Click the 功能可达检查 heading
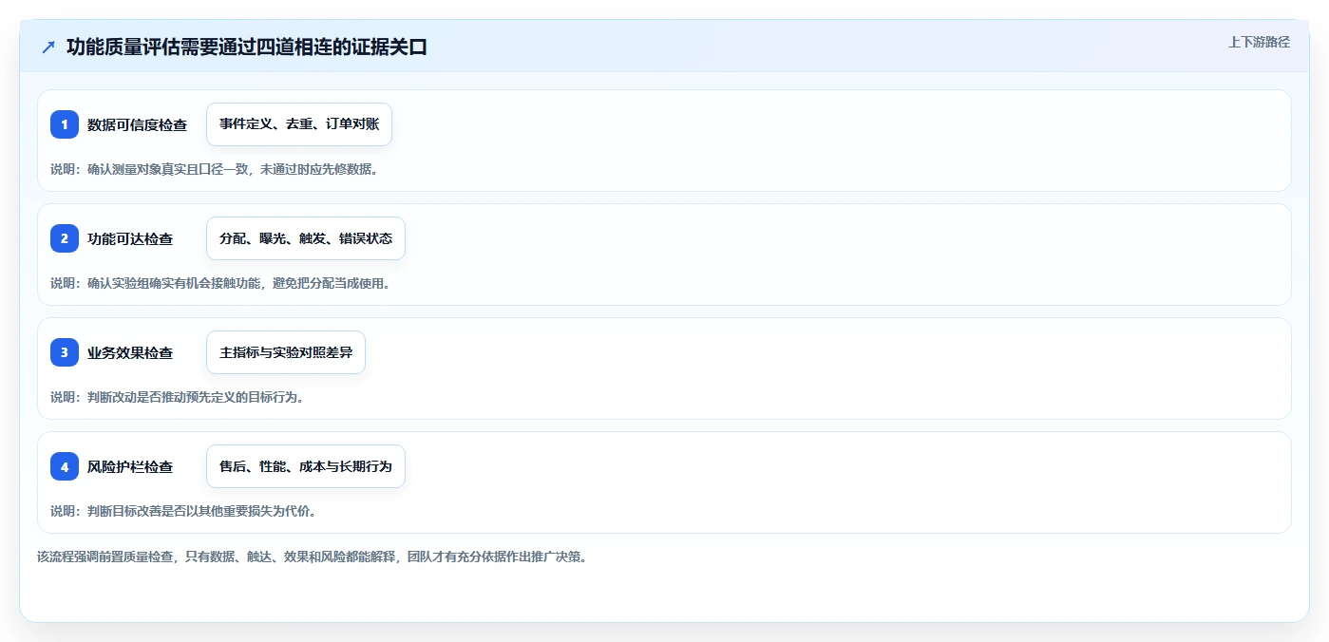Viewport: 1329px width, 642px height. tap(130, 238)
